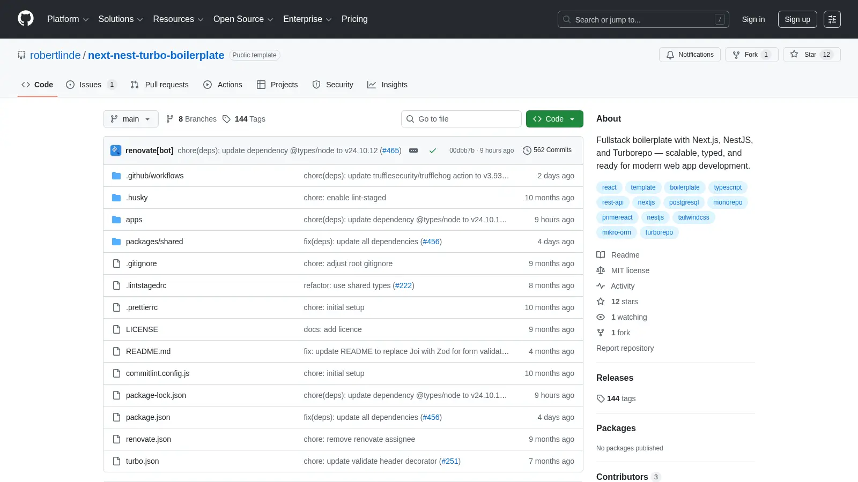Open the Platform dropdown menu
Image resolution: width=858 pixels, height=482 pixels.
(x=68, y=19)
